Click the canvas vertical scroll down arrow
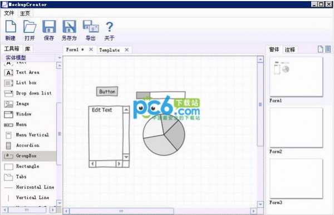The width and height of the screenshot is (334, 215). pos(261,204)
